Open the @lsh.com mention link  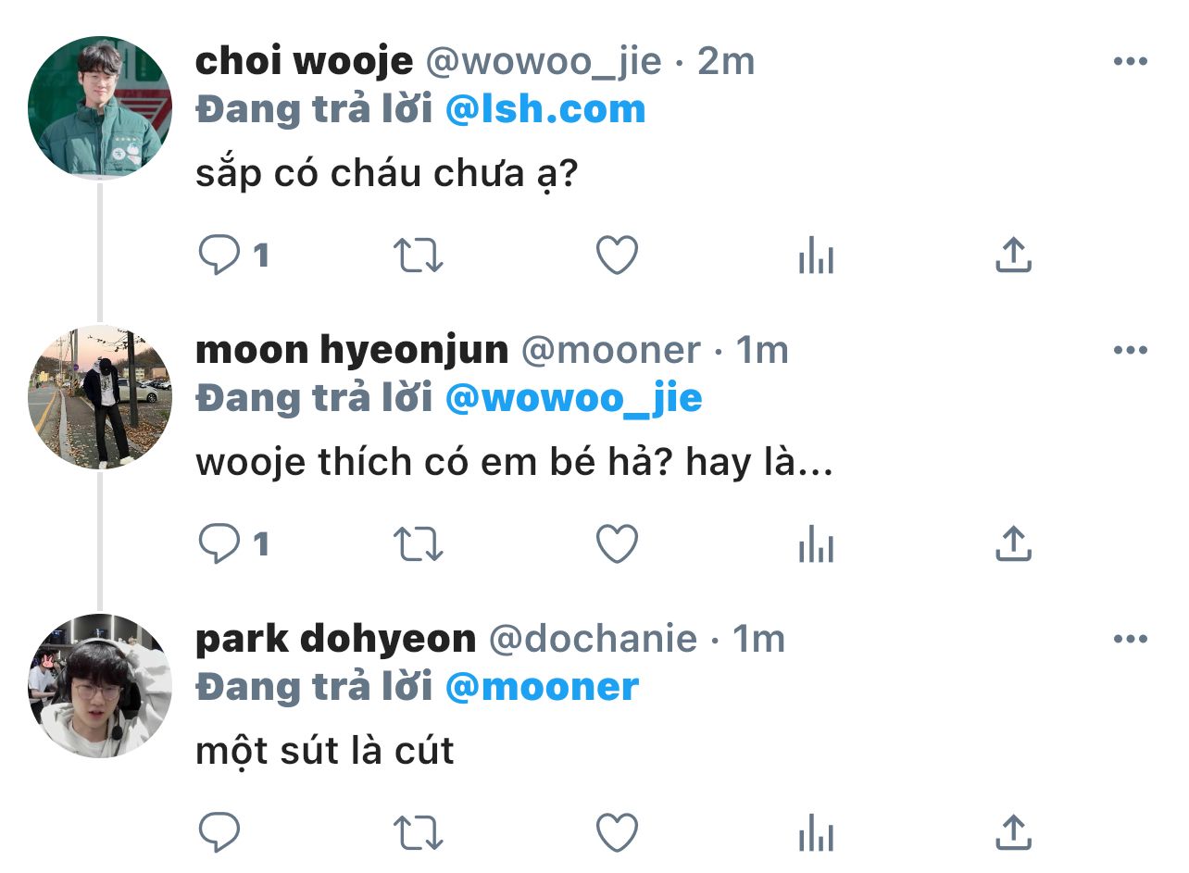click(545, 109)
